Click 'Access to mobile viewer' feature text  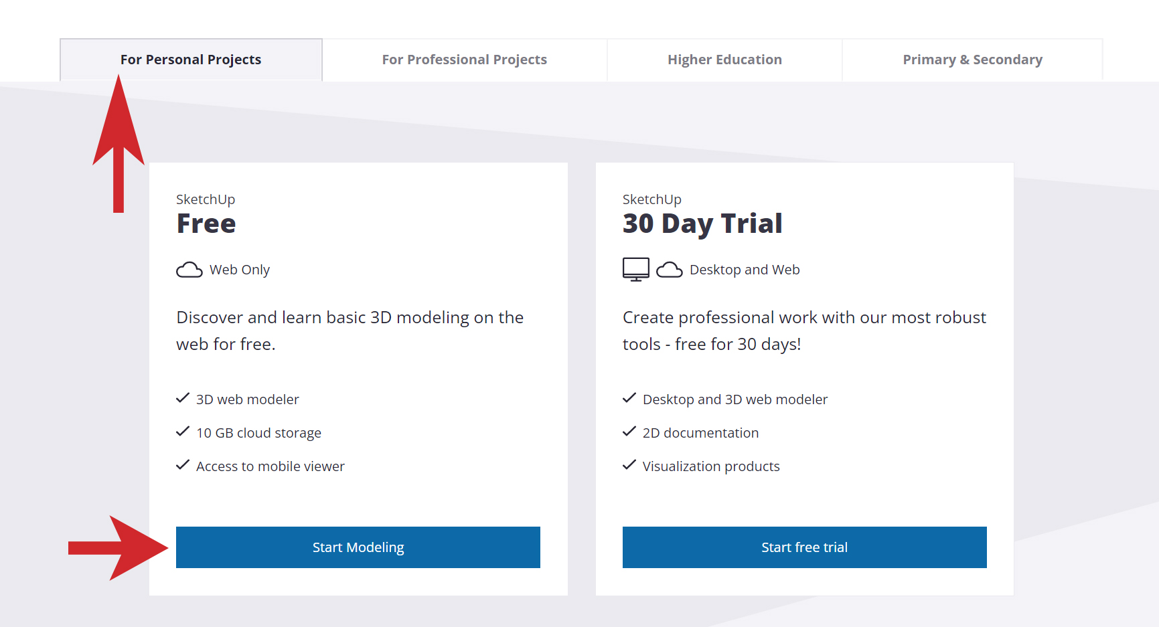[x=271, y=466]
